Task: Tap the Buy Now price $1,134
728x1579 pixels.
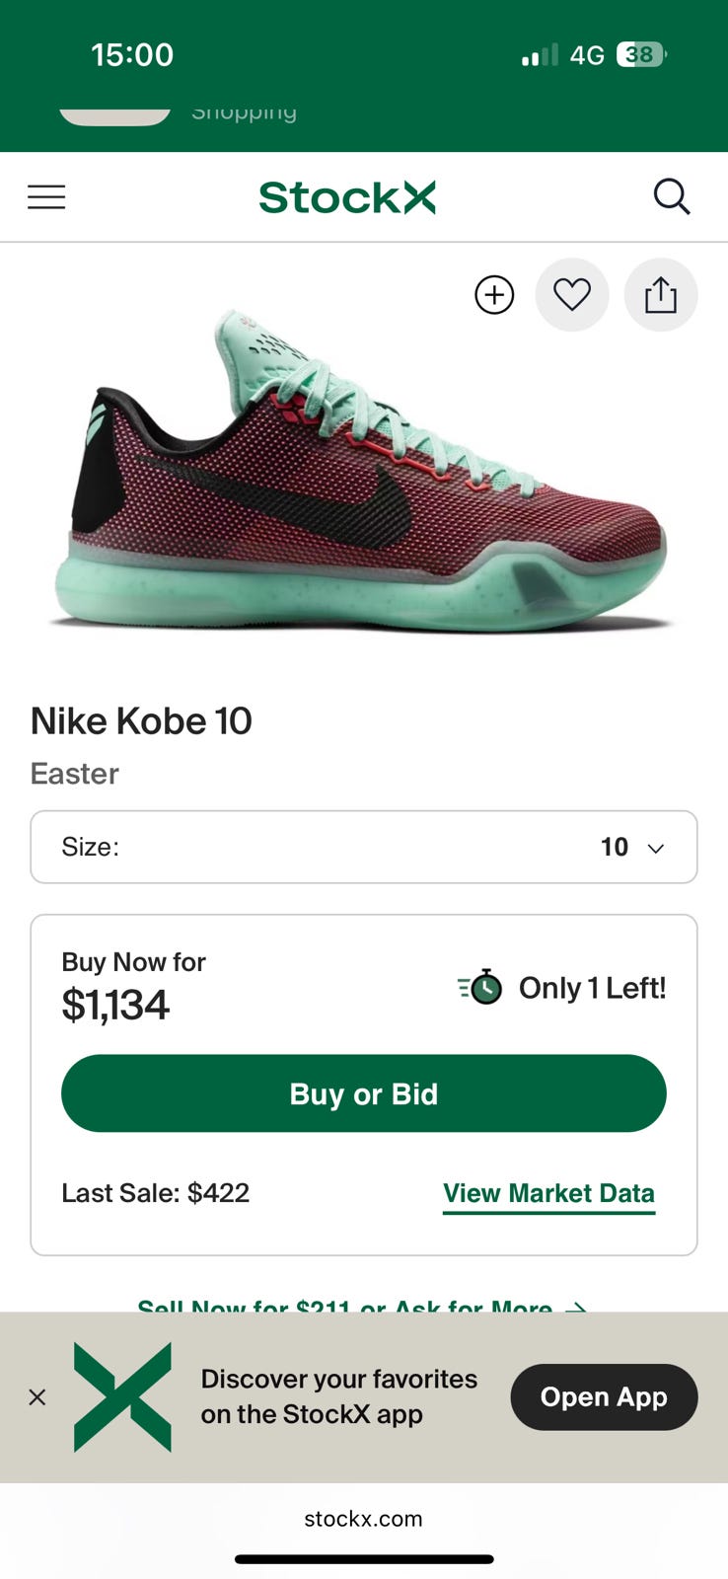Action: pyautogui.click(x=115, y=1005)
